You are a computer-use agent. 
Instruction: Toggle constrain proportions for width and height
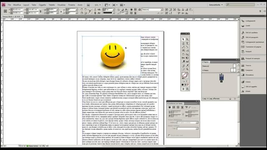40,11
